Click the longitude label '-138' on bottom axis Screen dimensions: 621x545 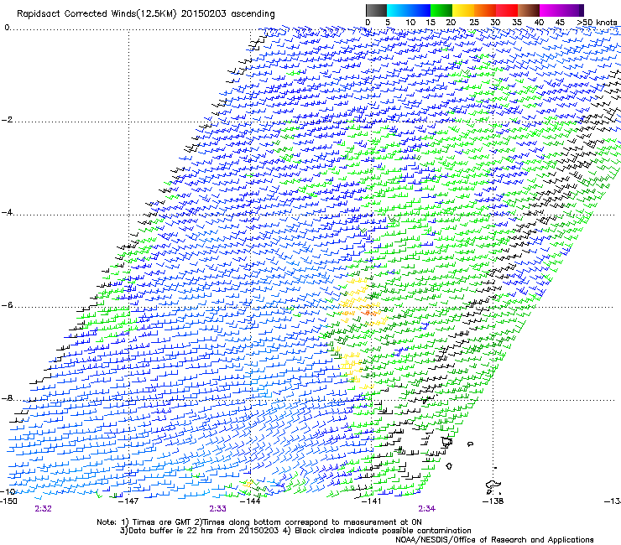[493, 501]
